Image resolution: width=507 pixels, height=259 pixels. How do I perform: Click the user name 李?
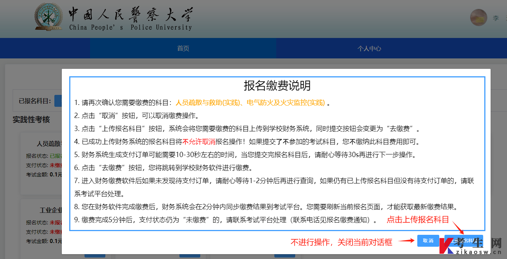coord(495,18)
